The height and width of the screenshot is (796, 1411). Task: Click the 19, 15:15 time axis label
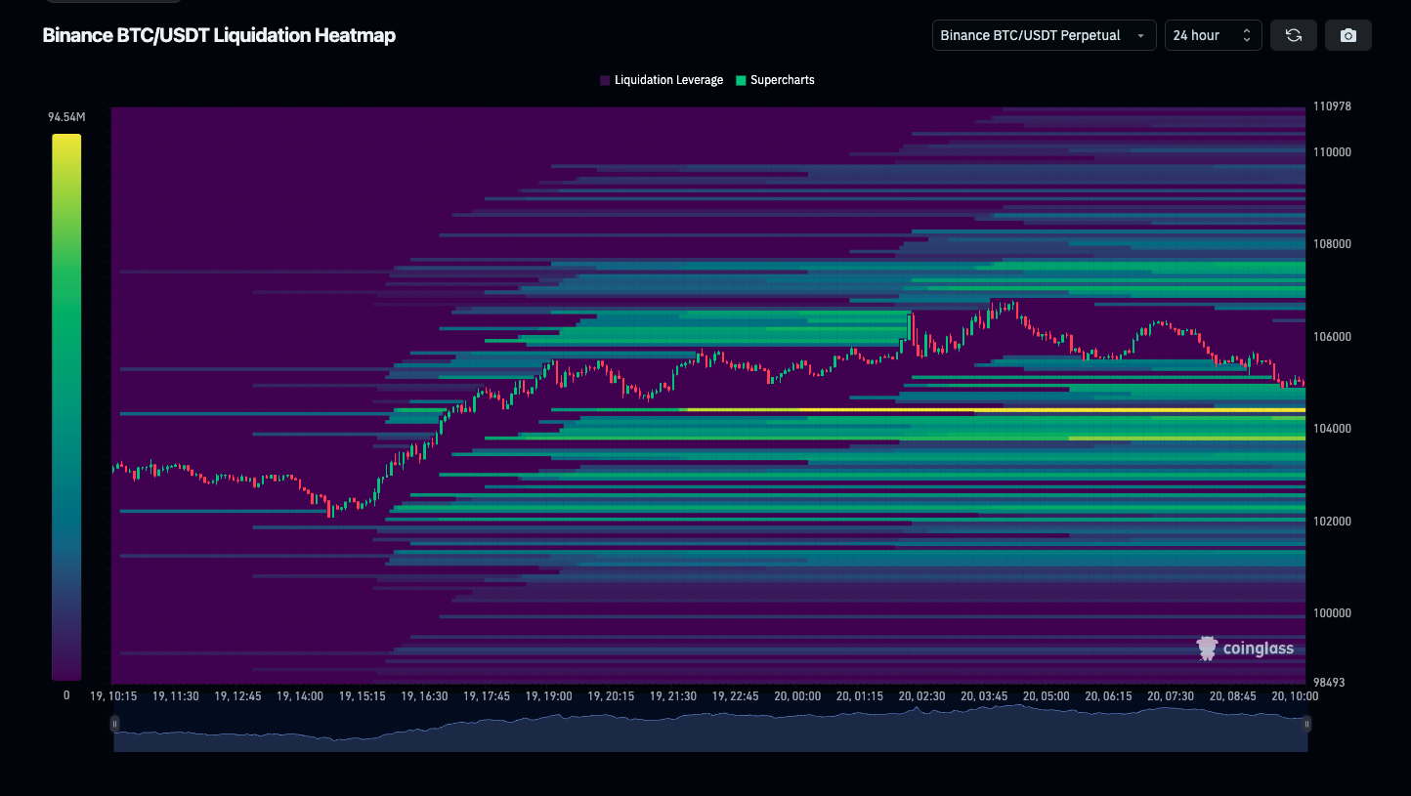point(363,696)
